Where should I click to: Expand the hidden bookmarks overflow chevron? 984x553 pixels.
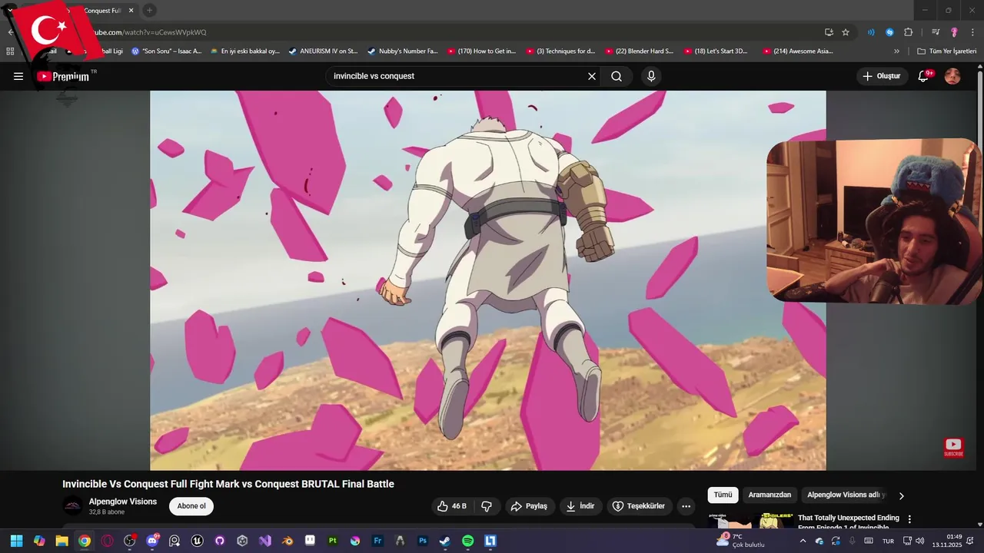click(896, 51)
